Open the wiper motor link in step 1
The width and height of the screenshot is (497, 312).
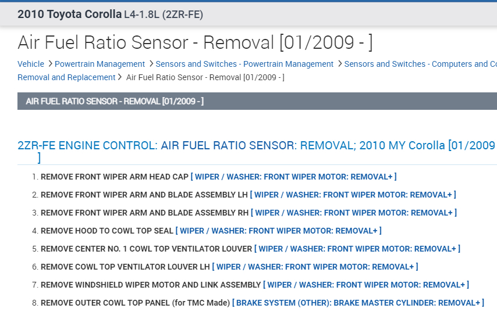pos(293,177)
